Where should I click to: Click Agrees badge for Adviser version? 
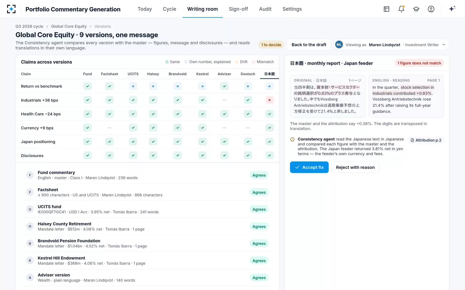click(x=259, y=278)
